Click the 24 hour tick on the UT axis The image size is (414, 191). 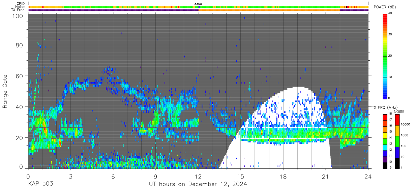pyautogui.click(x=368, y=176)
